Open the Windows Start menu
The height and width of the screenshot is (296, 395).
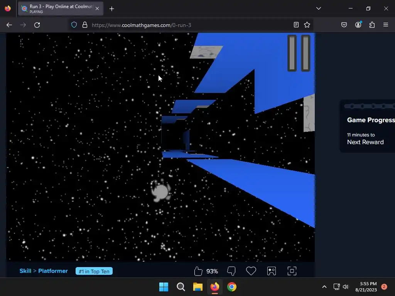pos(164,287)
